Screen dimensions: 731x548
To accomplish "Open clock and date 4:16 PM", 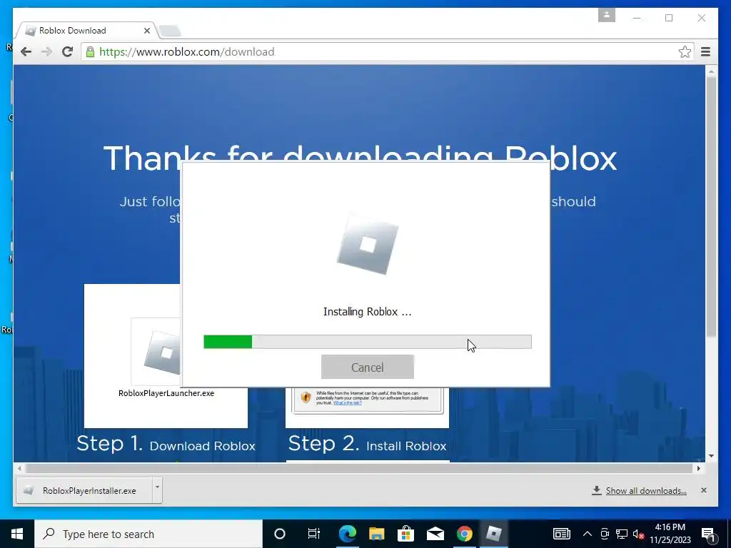I will (670, 534).
